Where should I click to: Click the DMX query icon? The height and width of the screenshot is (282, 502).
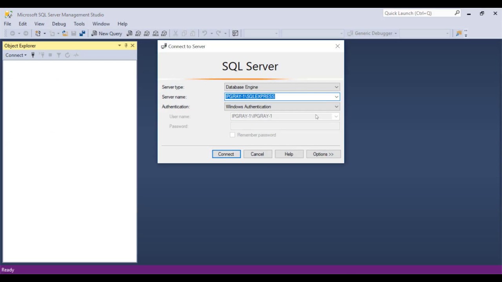point(147,33)
